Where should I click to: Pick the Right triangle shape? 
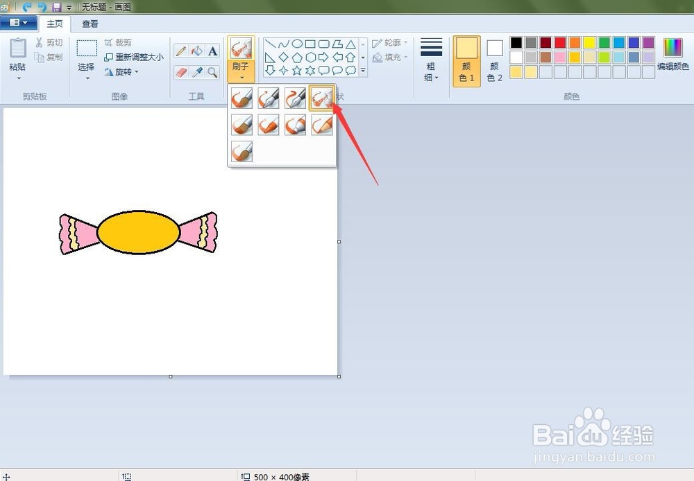click(270, 57)
